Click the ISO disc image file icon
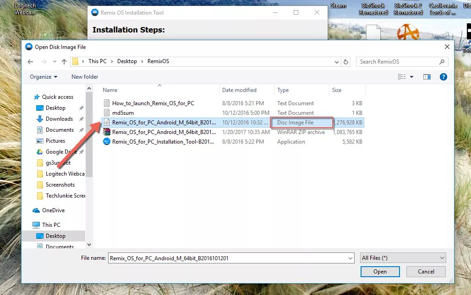 tap(107, 122)
